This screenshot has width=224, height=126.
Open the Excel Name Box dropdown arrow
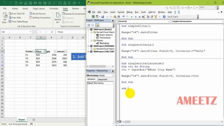point(30,32)
